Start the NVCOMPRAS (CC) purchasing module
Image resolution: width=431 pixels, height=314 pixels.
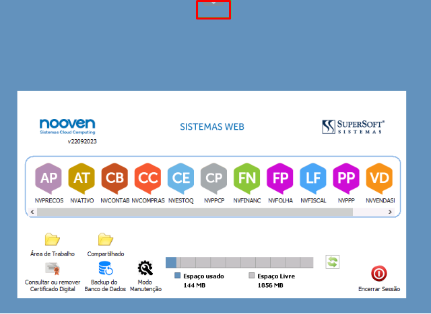click(x=147, y=179)
